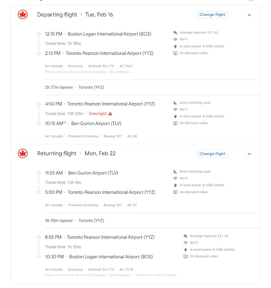
Task: Select the 2h 37m layover Toronto row
Action: (75, 87)
